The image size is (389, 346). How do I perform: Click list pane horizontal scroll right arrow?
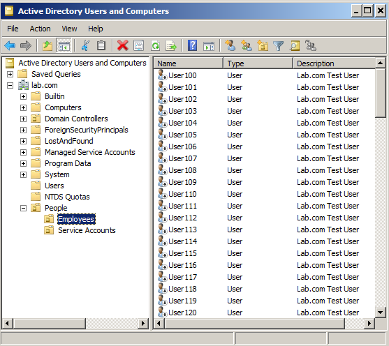(x=369, y=323)
